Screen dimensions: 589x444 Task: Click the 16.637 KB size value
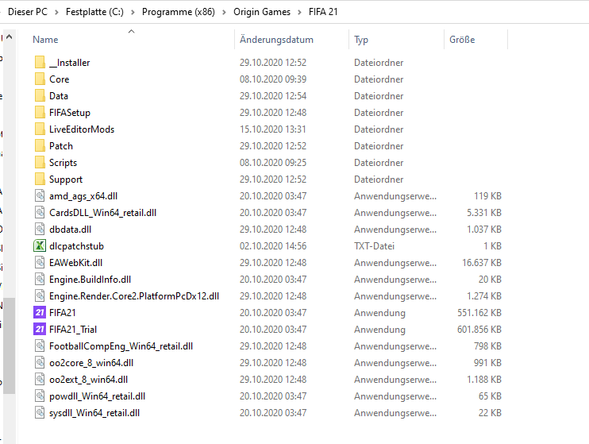pos(482,262)
